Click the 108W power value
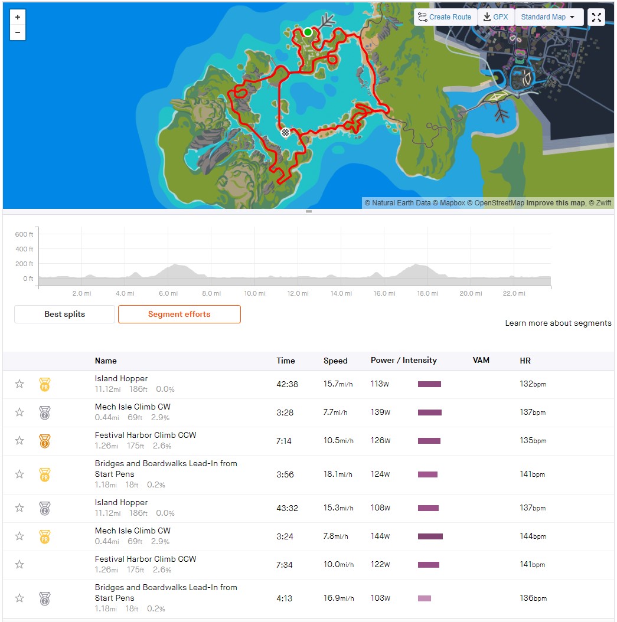This screenshot has width=617, height=622. pyautogui.click(x=380, y=508)
